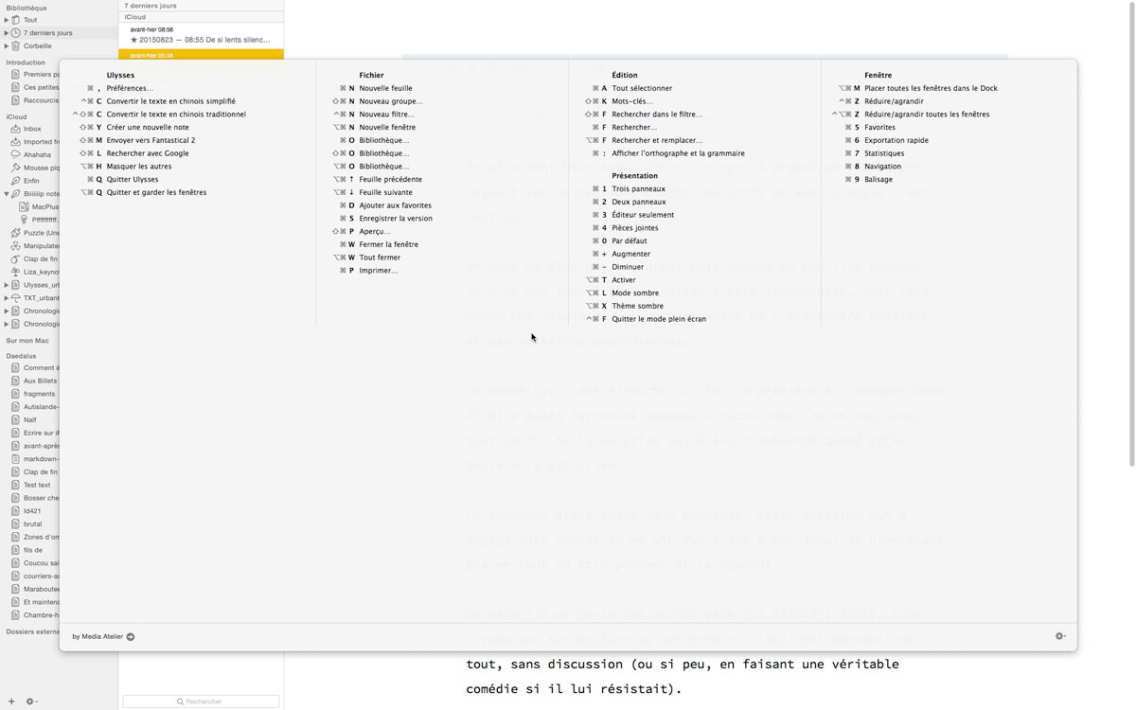This screenshot has width=1136, height=710.
Task: Open the CheatSheet gear menu in overlay
Action: point(1060,636)
